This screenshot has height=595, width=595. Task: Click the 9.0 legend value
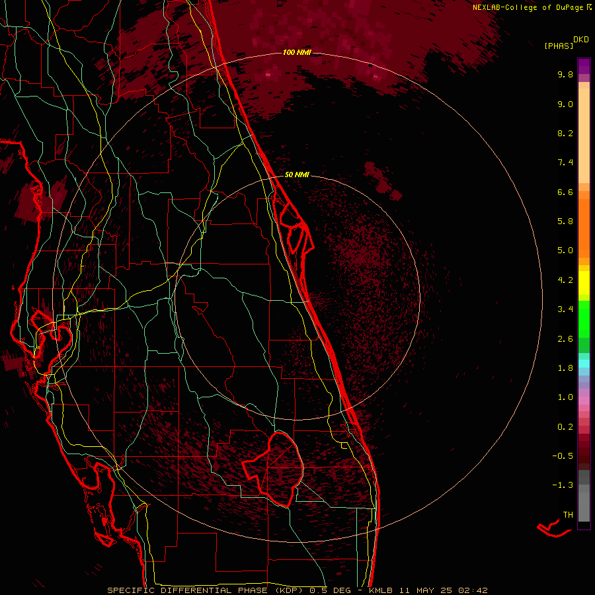[565, 104]
